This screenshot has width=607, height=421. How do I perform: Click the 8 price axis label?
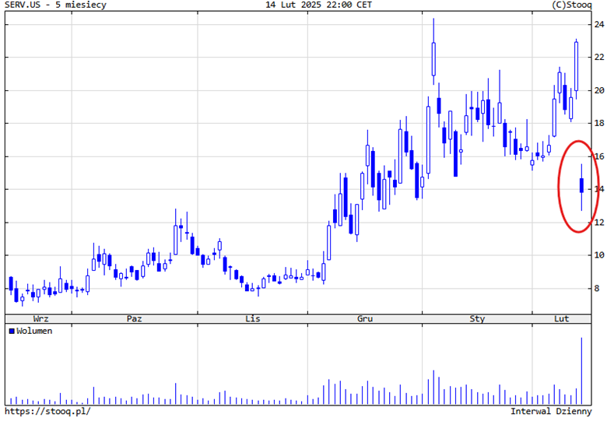pos(597,289)
